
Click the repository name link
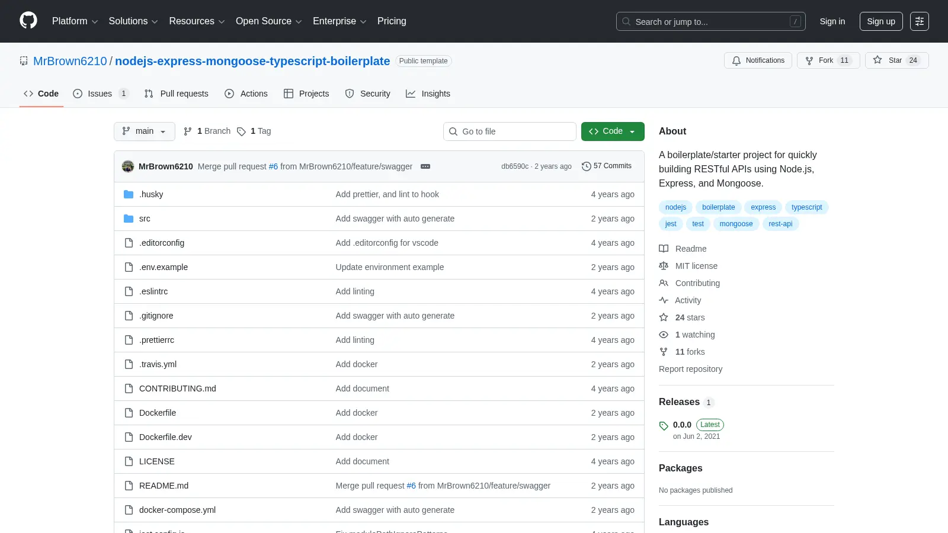click(252, 61)
